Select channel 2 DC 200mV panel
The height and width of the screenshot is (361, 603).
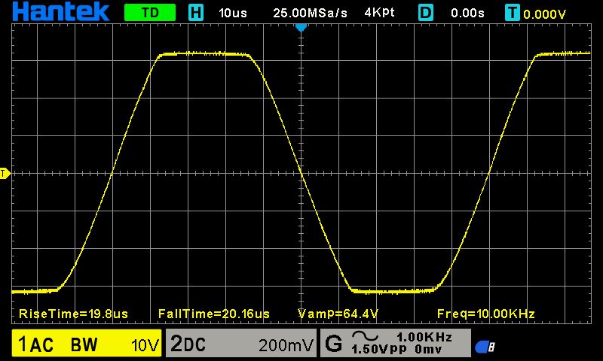coord(241,343)
